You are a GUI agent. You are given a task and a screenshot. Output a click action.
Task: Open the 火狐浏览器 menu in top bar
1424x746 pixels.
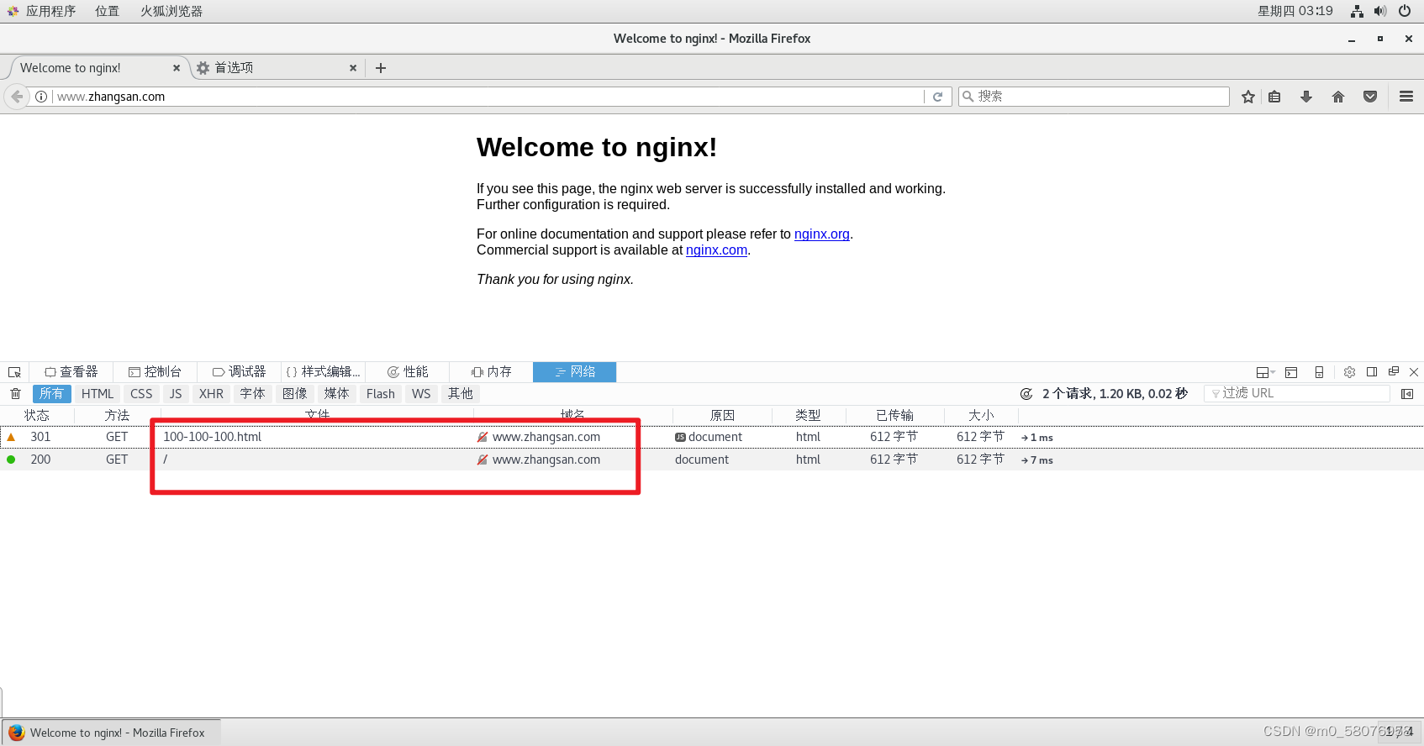pyautogui.click(x=171, y=11)
